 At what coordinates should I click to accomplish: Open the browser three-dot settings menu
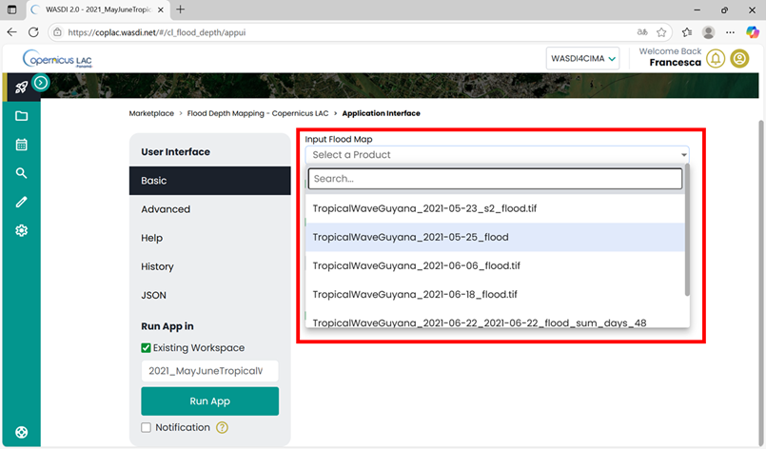(x=730, y=32)
